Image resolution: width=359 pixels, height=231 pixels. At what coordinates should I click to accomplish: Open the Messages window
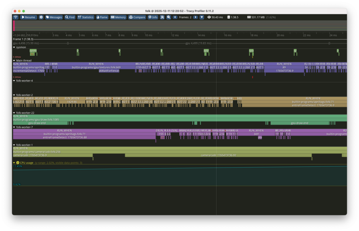click(54, 17)
